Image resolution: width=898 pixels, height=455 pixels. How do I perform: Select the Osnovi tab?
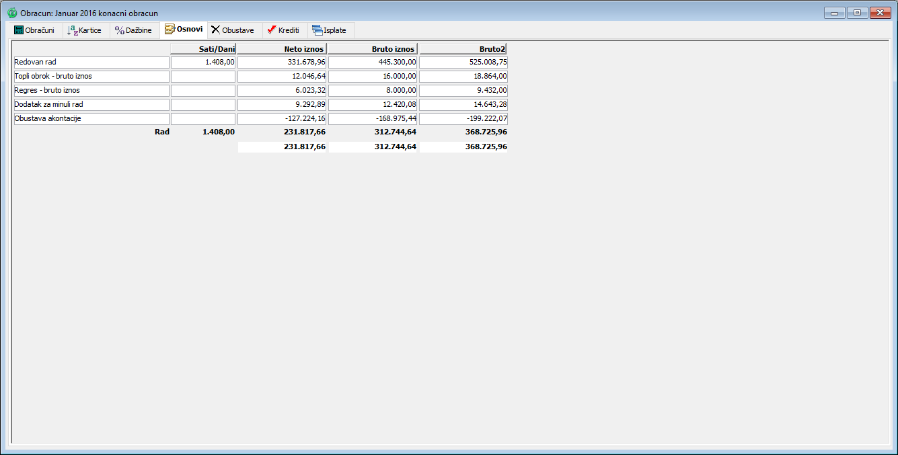[x=184, y=30]
